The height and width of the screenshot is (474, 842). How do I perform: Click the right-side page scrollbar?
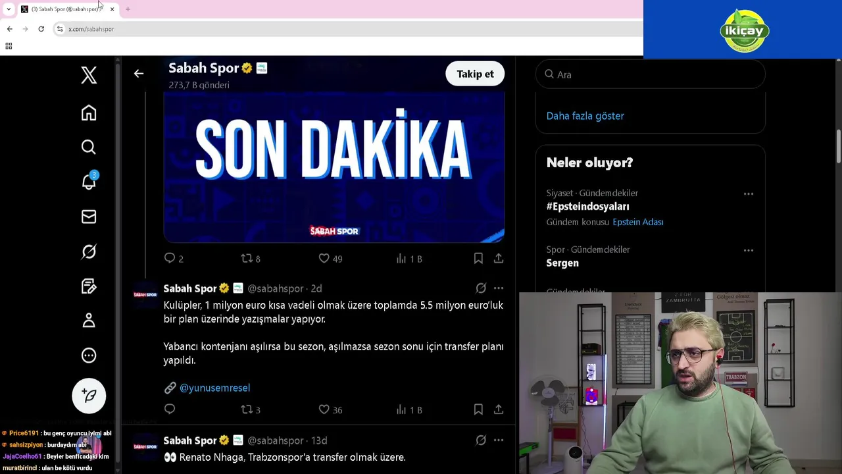click(838, 147)
